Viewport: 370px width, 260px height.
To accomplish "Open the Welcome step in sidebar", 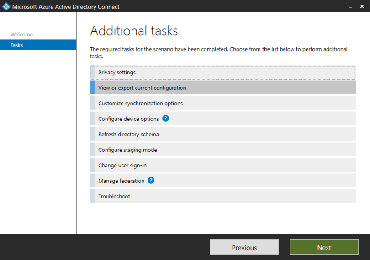I will [21, 35].
